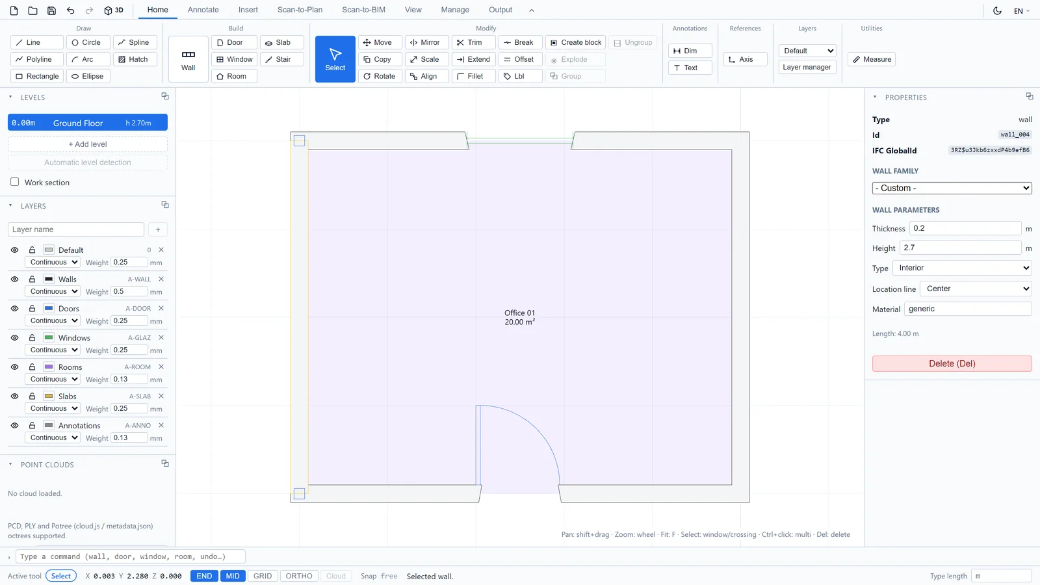Screen dimensions: 1040x585
Task: Activate the Arc tool
Action: point(88,59)
